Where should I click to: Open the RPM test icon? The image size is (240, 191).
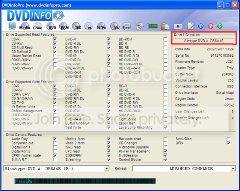click(x=64, y=26)
